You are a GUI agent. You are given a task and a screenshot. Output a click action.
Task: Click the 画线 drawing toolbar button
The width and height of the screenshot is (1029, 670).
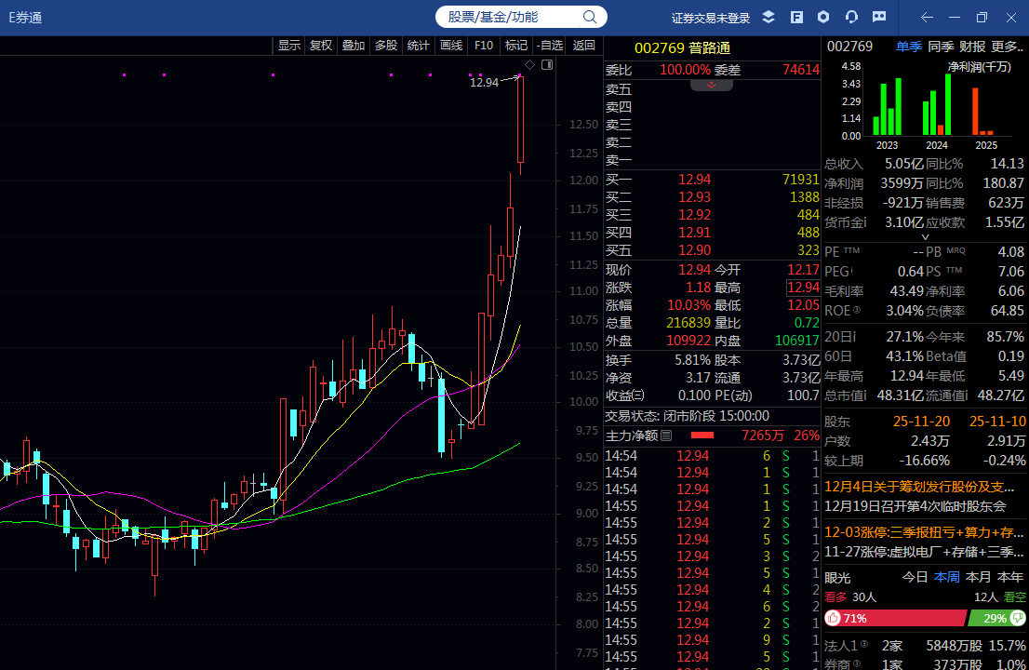click(451, 46)
